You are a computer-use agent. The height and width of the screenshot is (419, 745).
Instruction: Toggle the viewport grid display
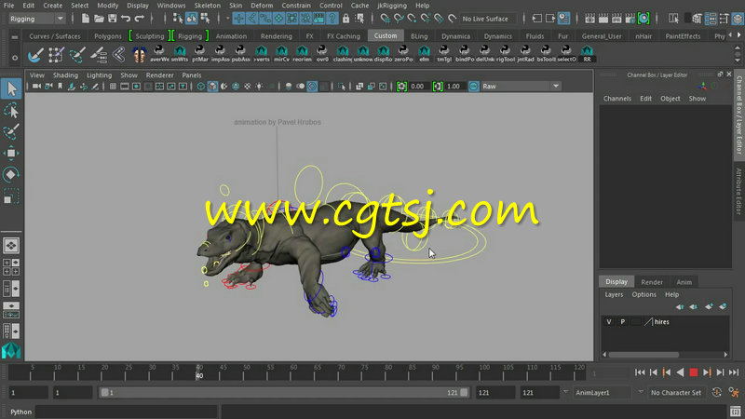click(113, 86)
